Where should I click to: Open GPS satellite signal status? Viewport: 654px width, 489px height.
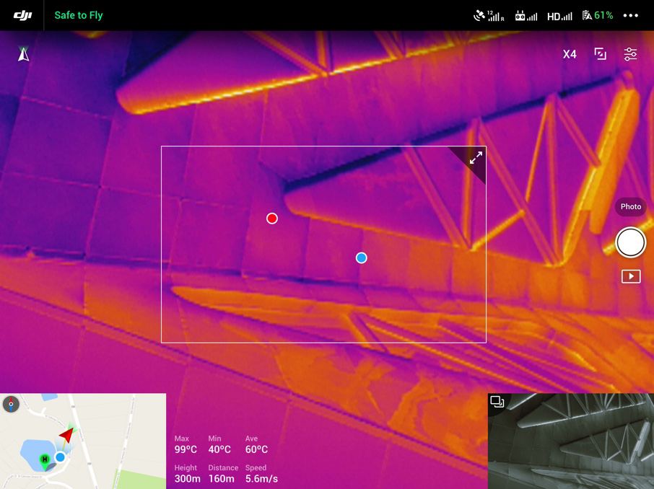point(489,15)
